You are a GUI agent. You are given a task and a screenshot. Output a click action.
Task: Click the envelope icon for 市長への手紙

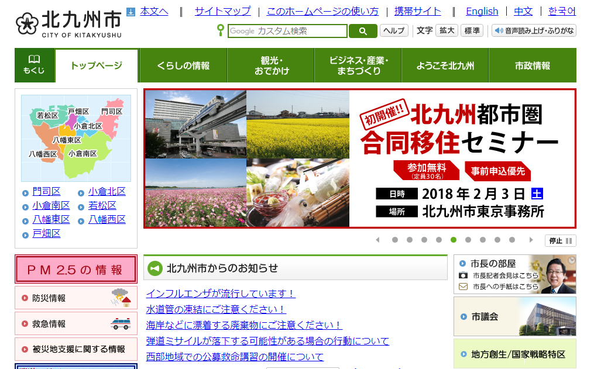pos(463,287)
